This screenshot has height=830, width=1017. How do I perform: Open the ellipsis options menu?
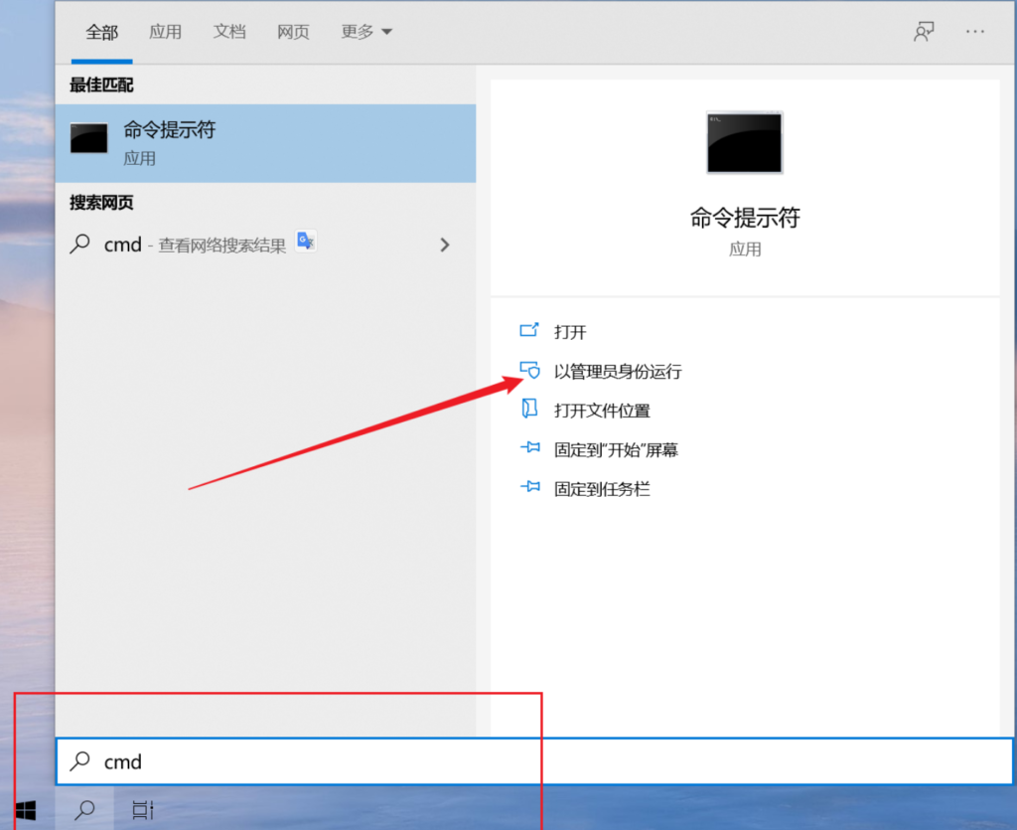(x=974, y=32)
